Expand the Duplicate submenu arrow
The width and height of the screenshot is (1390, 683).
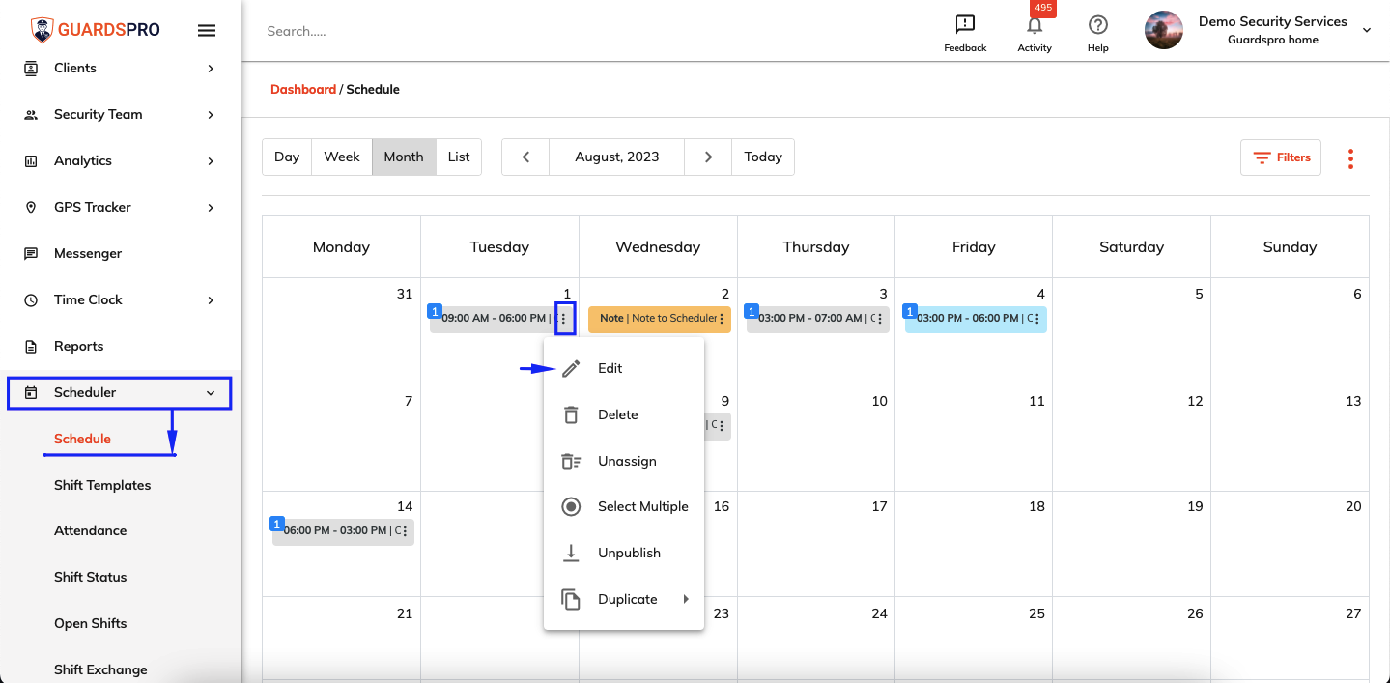[687, 599]
